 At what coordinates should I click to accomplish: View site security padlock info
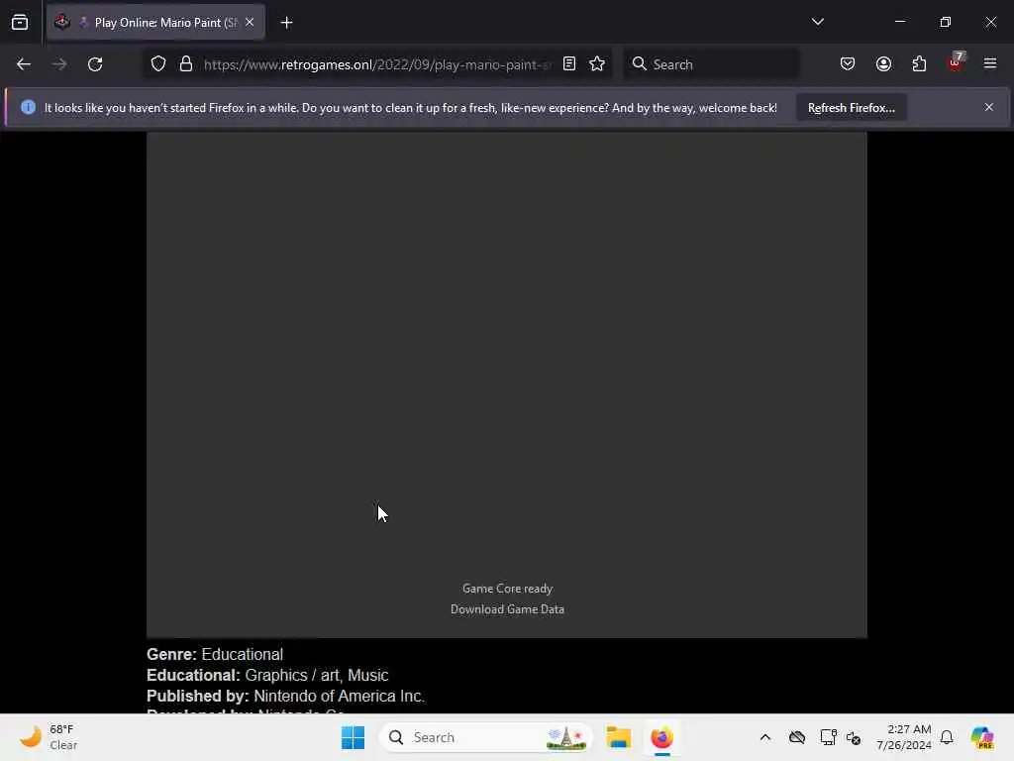186,64
